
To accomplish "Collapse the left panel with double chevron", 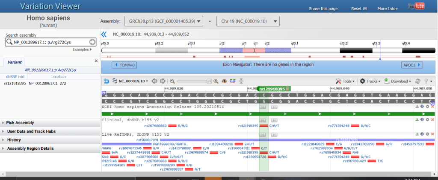I will click(x=104, y=34).
